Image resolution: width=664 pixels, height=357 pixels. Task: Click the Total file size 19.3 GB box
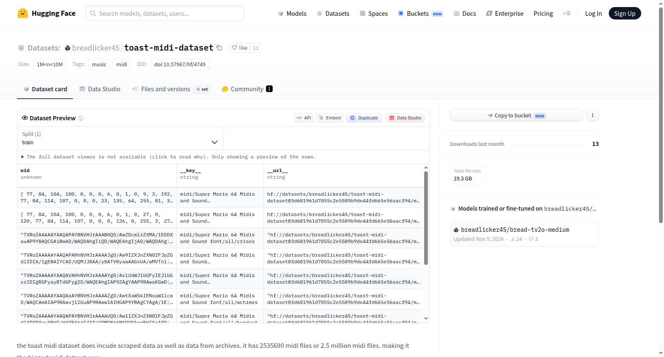[x=467, y=175]
